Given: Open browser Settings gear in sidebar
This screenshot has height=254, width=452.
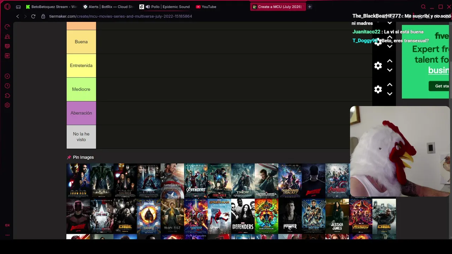Looking at the screenshot, I should (7, 105).
